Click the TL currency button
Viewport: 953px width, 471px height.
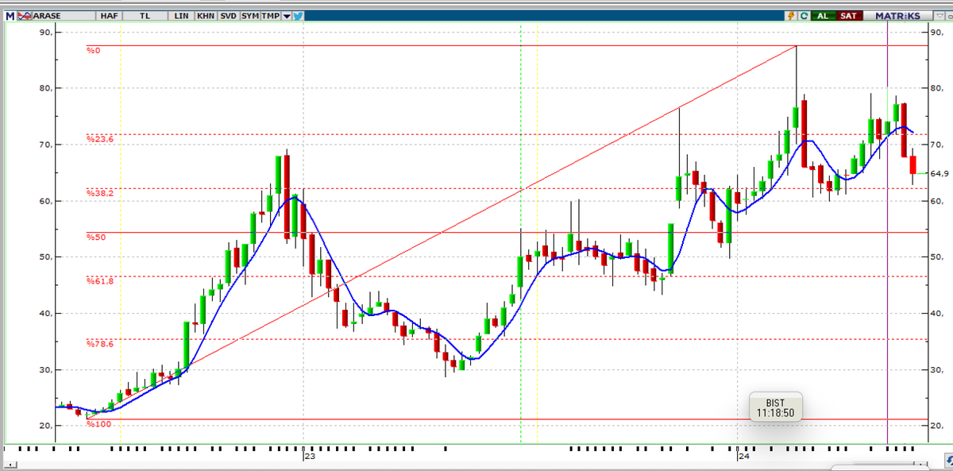[145, 16]
